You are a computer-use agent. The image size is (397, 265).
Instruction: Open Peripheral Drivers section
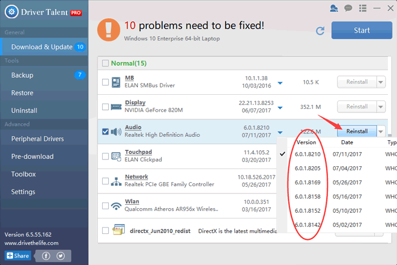click(x=44, y=139)
